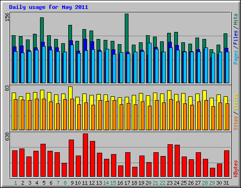Click the orange Sites bar for day 23
Viewport: 241px width, 188px height.
[x=171, y=115]
